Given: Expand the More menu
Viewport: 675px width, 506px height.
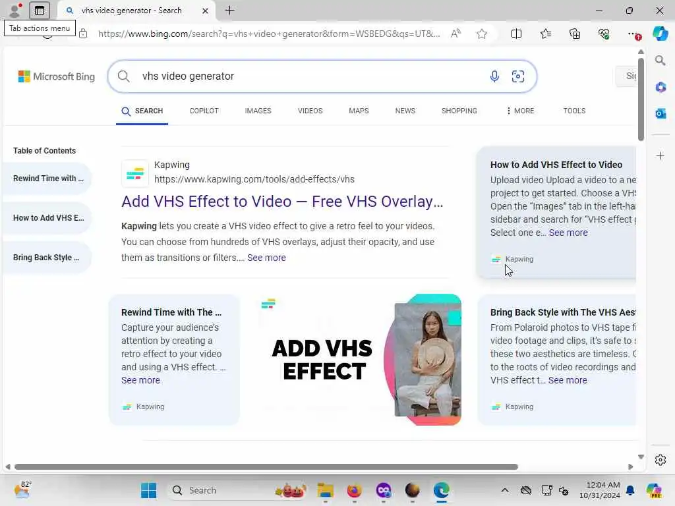Looking at the screenshot, I should [x=520, y=111].
